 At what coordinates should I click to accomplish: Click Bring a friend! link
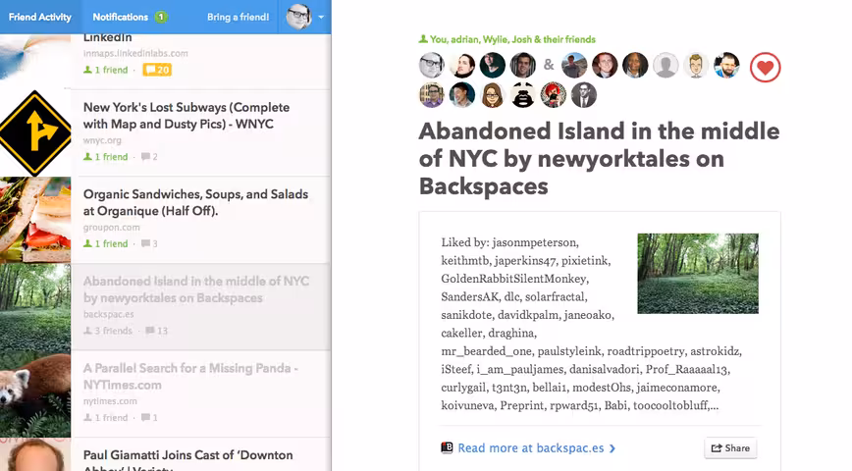238,17
